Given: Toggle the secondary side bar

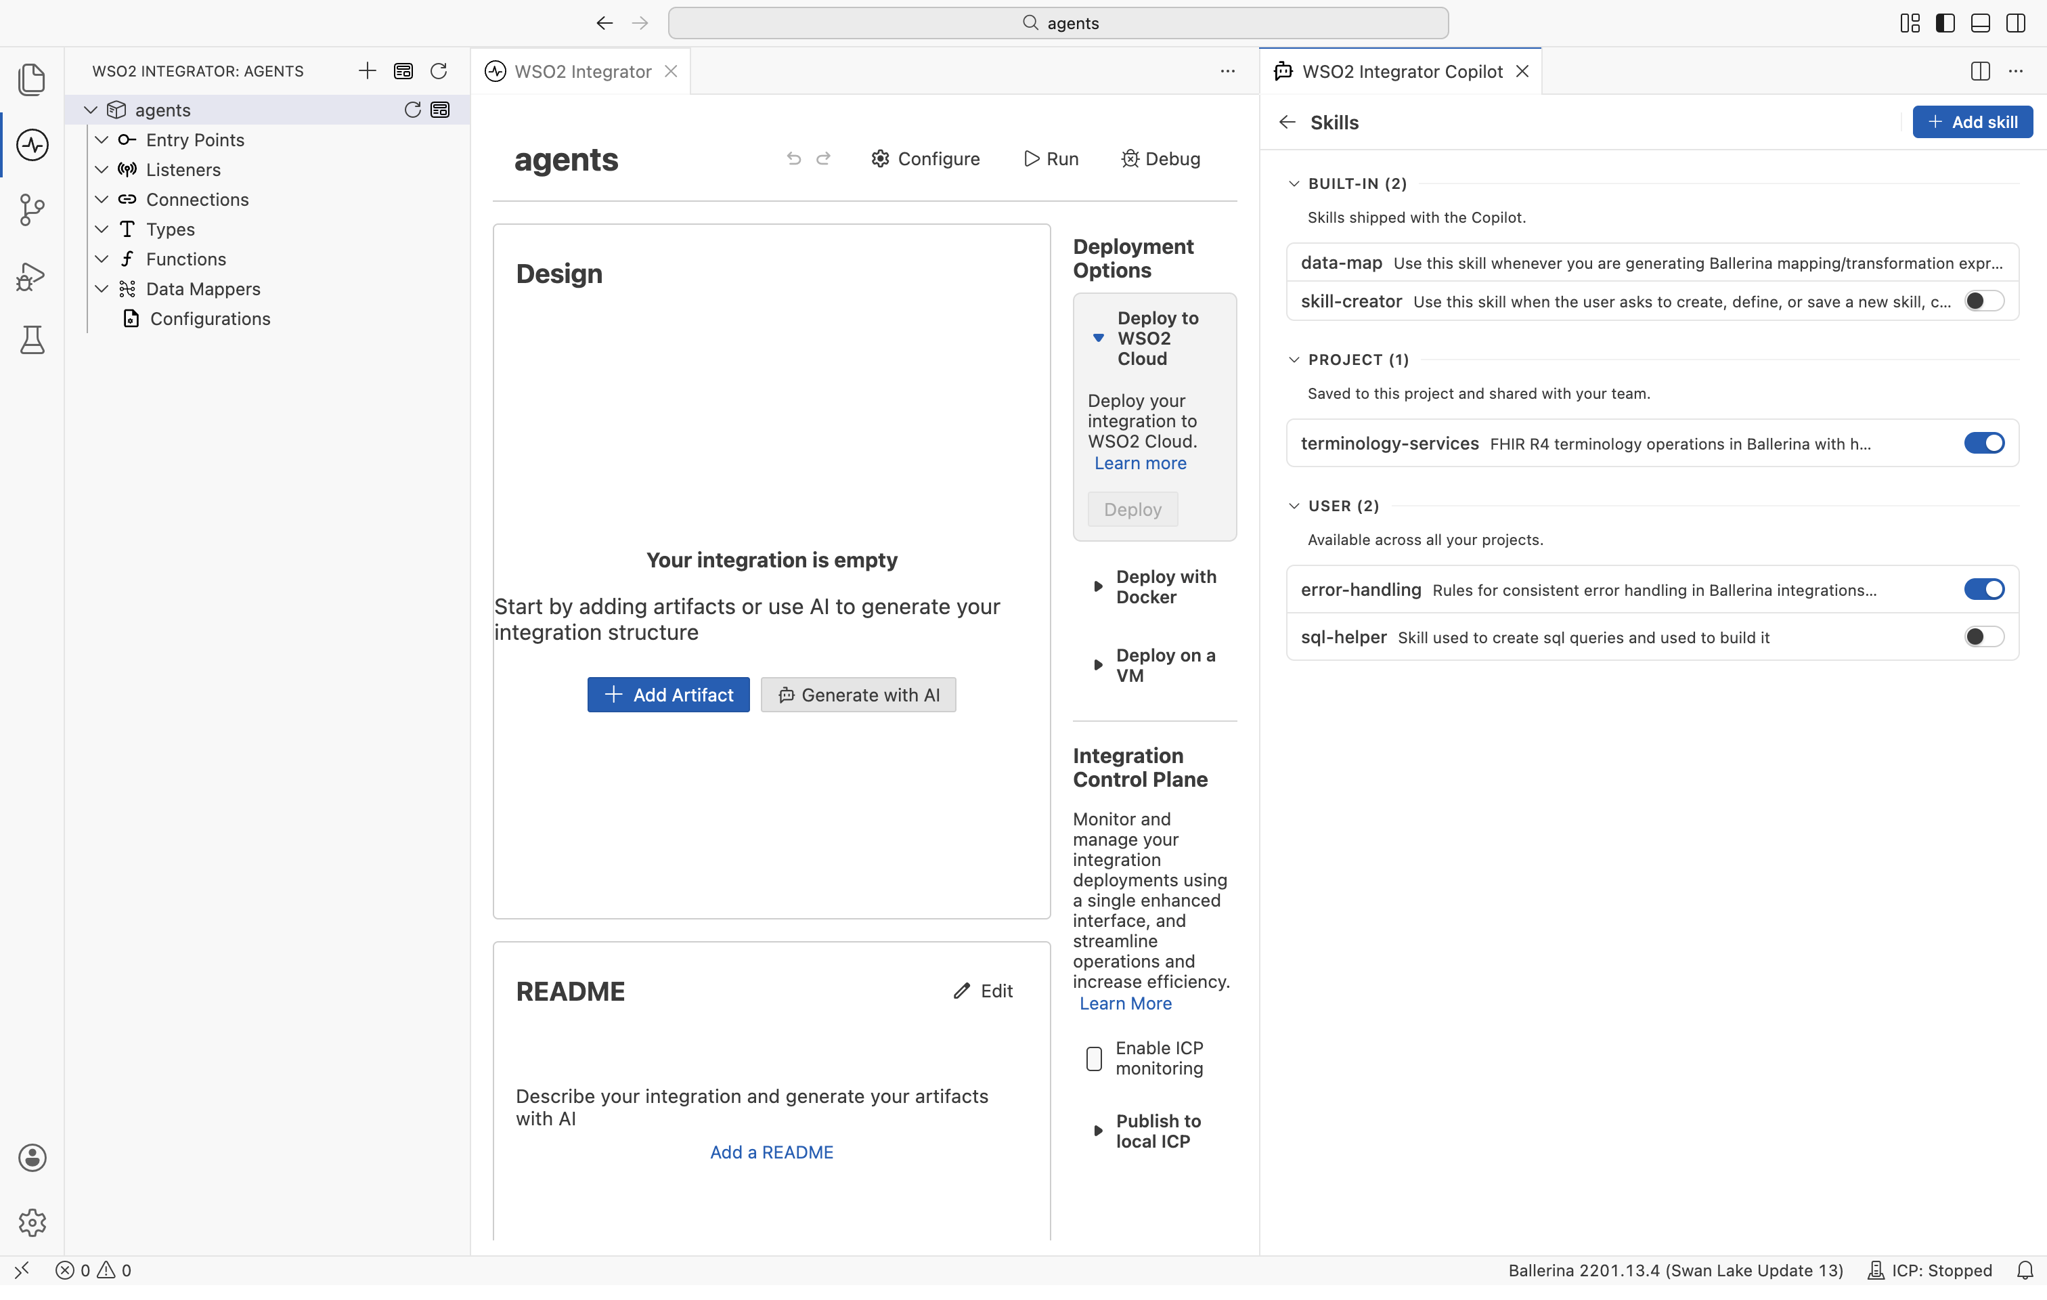Looking at the screenshot, I should pos(2016,23).
